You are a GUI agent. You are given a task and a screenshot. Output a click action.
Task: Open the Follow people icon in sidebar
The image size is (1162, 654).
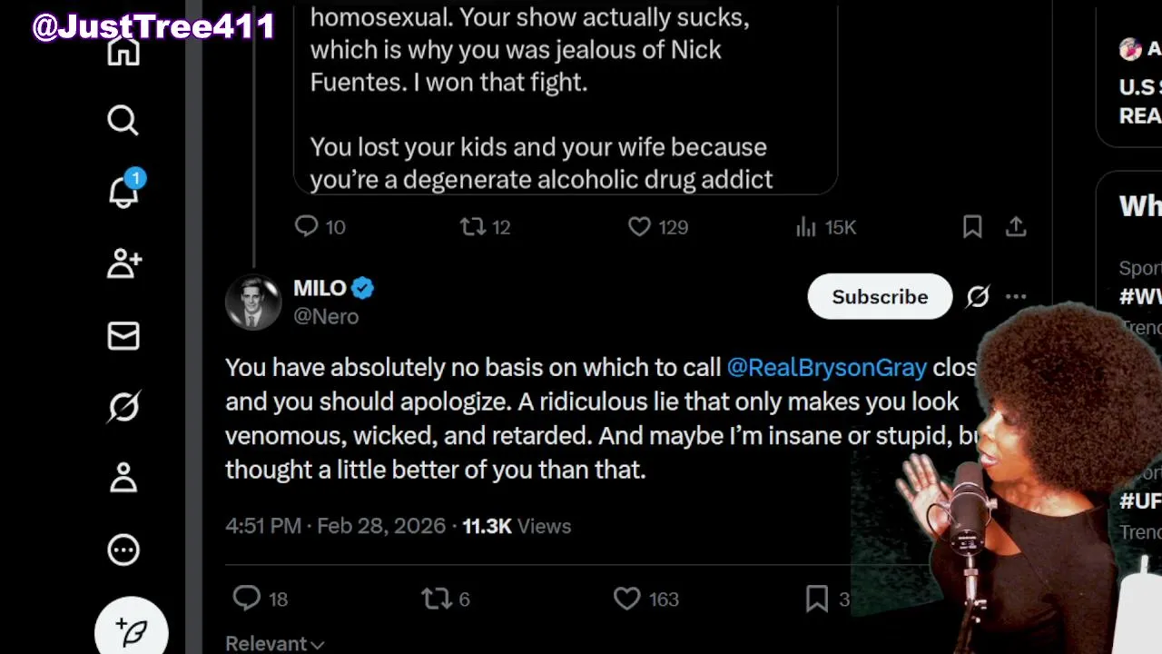[x=123, y=263]
